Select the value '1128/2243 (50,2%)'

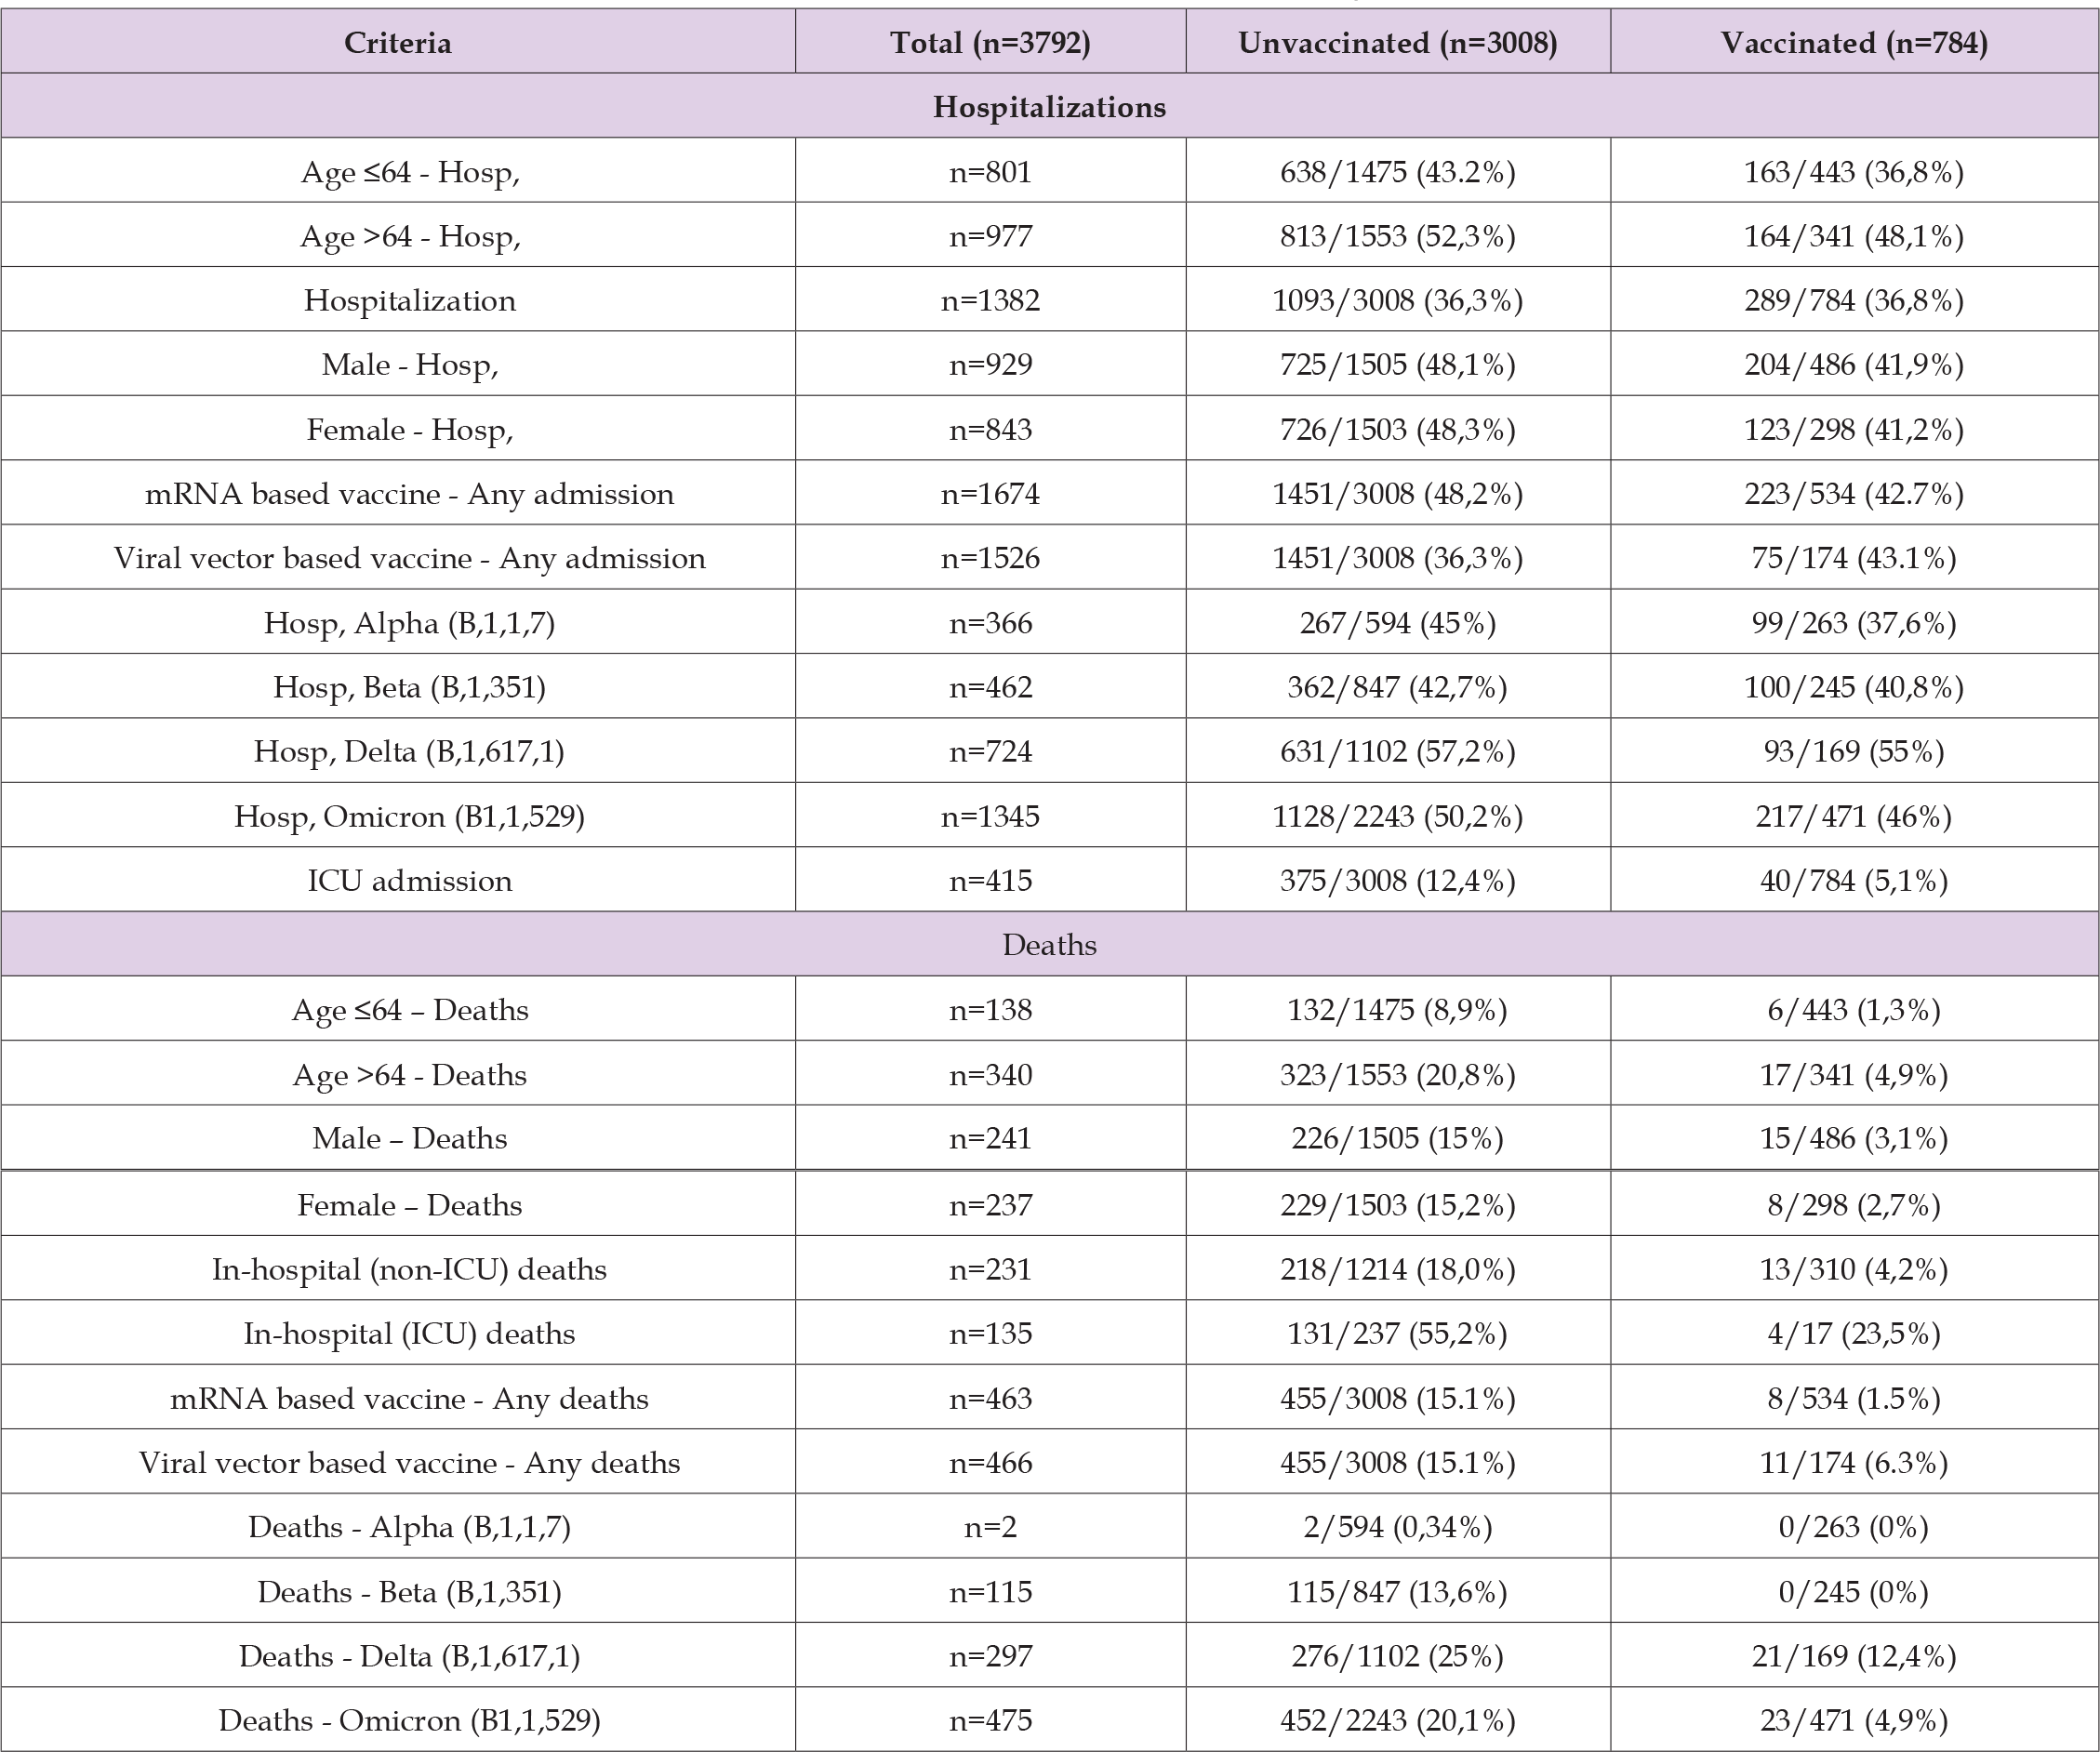pyautogui.click(x=1398, y=816)
